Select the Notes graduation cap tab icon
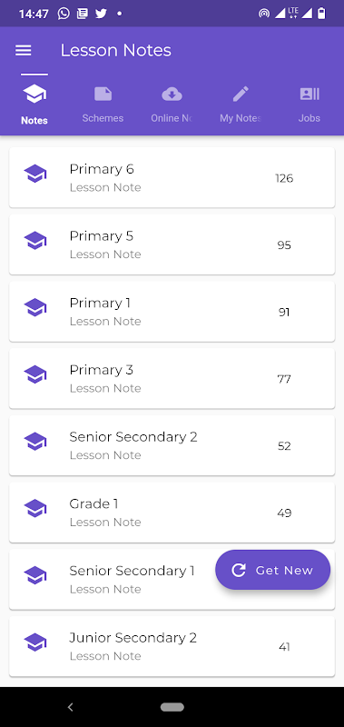344x727 pixels. 34,95
